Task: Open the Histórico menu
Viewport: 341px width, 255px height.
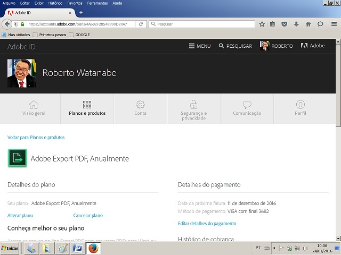Action: tap(55, 3)
